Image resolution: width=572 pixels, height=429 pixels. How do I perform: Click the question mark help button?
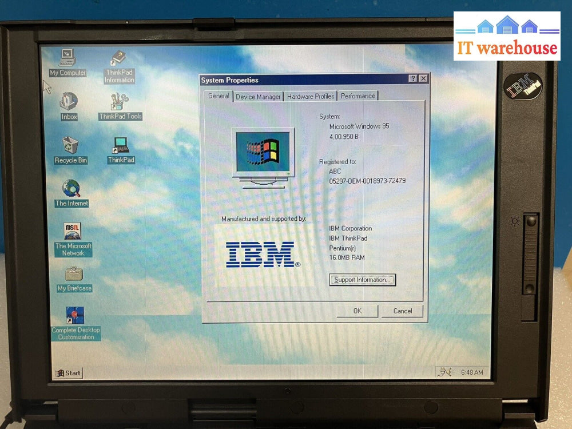pos(412,79)
